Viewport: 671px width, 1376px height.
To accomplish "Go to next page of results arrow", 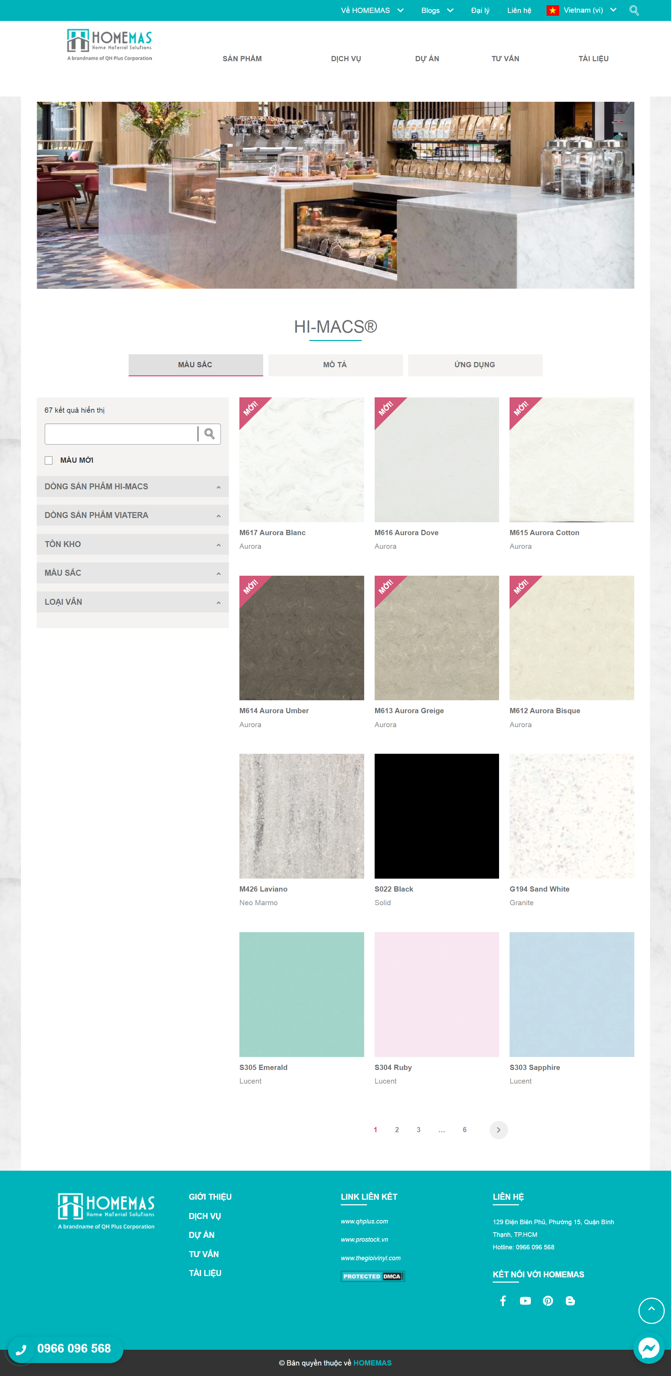I will 499,1130.
